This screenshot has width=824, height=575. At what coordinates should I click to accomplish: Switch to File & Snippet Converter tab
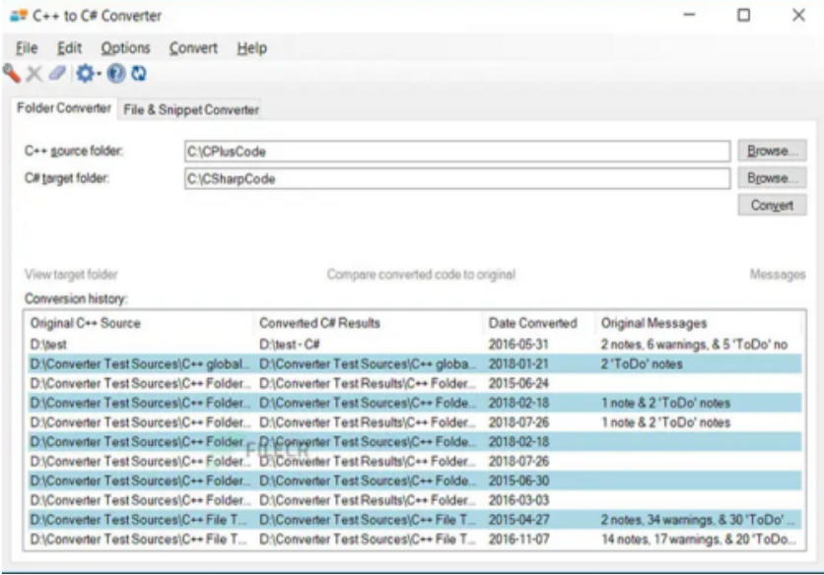[x=191, y=109]
